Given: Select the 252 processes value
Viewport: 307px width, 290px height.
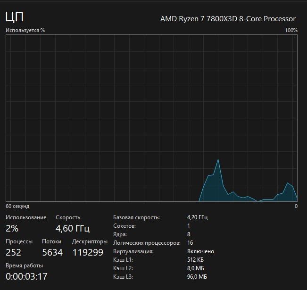Looking at the screenshot, I should (13, 252).
